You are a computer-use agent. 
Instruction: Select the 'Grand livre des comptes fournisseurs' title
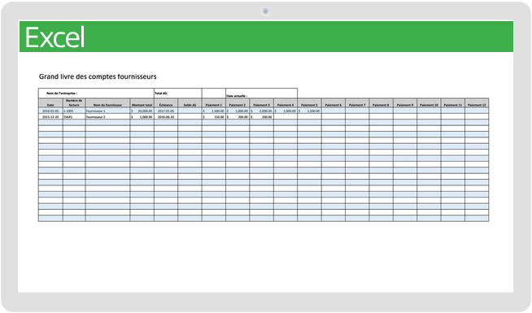click(x=98, y=76)
